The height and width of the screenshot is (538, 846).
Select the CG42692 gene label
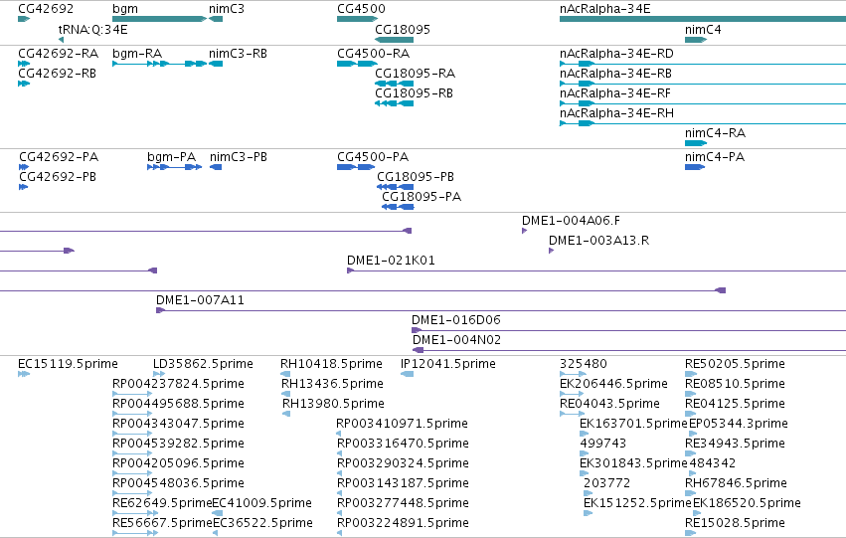[x=46, y=9]
